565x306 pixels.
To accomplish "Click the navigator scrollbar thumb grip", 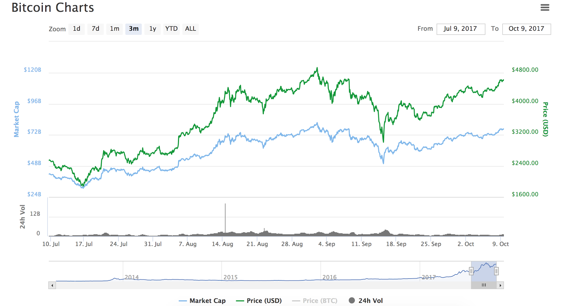I will (484, 285).
